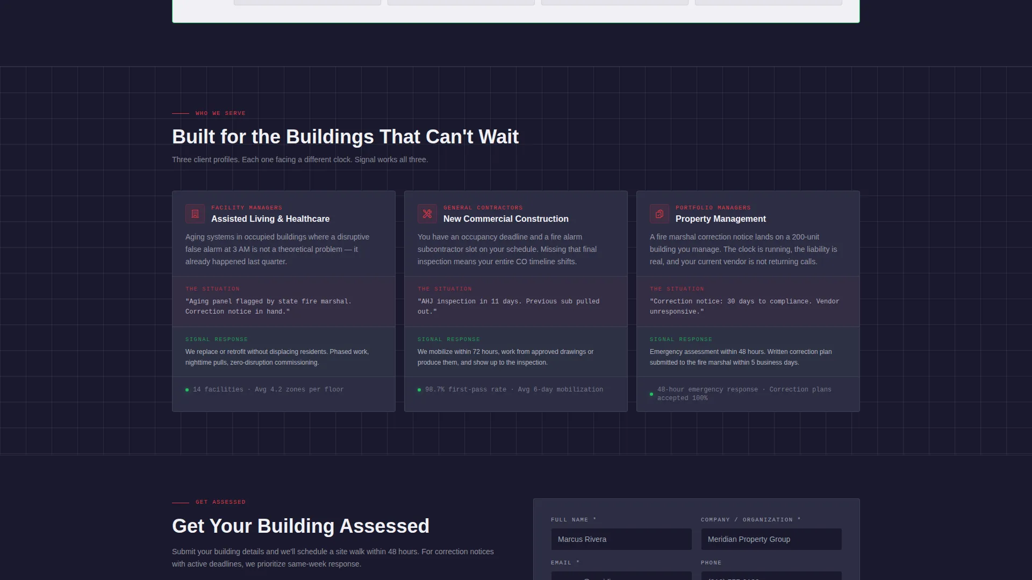Click the GENERAL CONTRACTORS category label
Viewport: 1032px width, 580px height.
483,208
